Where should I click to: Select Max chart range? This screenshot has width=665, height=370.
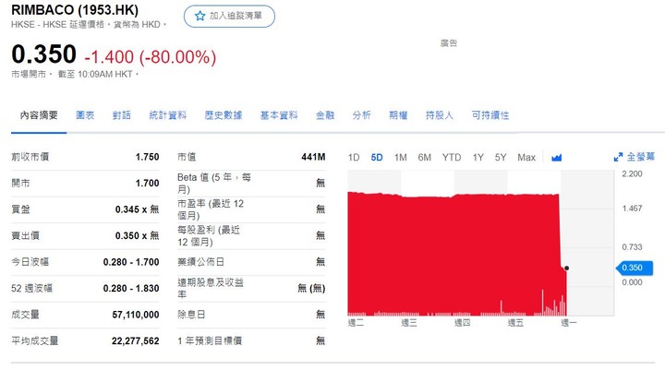coord(526,158)
